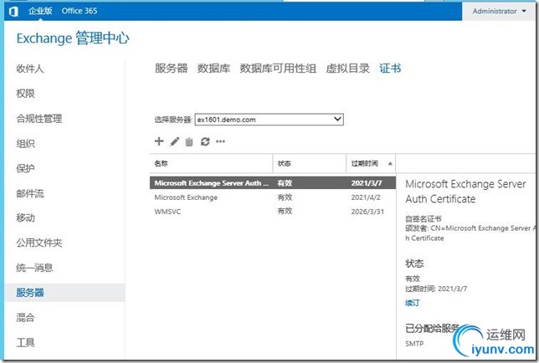Open 统一消息 sidebar item

pos(34,268)
